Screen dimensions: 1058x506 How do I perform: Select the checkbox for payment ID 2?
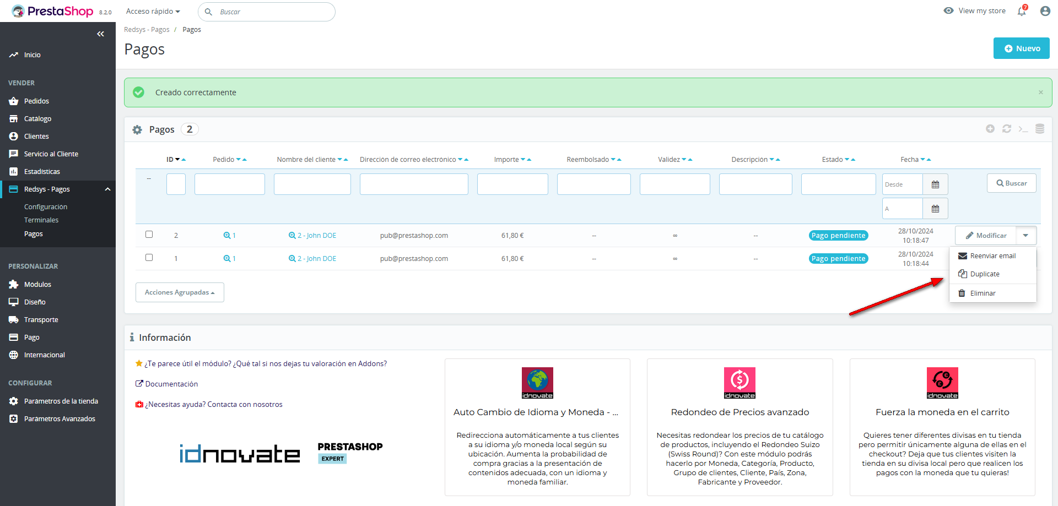click(x=149, y=235)
